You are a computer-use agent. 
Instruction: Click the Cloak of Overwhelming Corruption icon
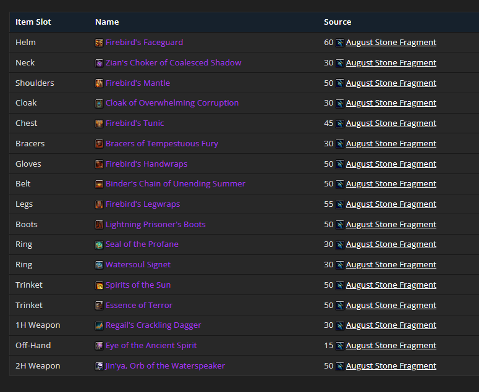pos(99,104)
